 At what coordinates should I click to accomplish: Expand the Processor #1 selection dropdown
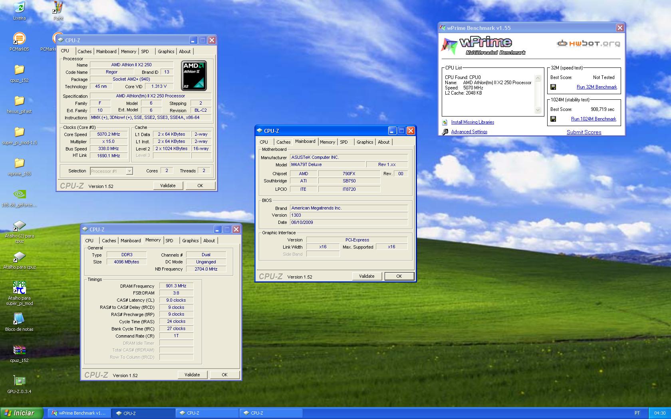coord(129,171)
